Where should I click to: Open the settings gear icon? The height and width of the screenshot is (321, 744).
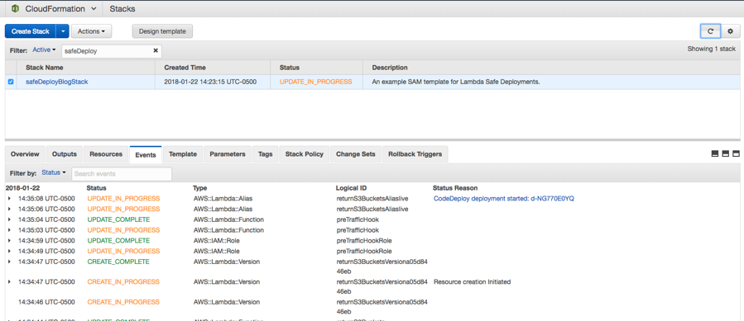click(731, 31)
